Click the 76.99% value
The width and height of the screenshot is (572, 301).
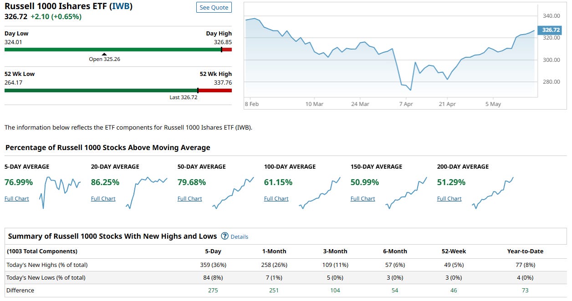click(x=19, y=182)
